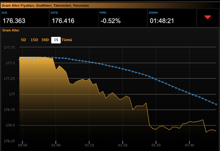Click the ALIŞ label
Screen dimensions: 220x151
4,13
